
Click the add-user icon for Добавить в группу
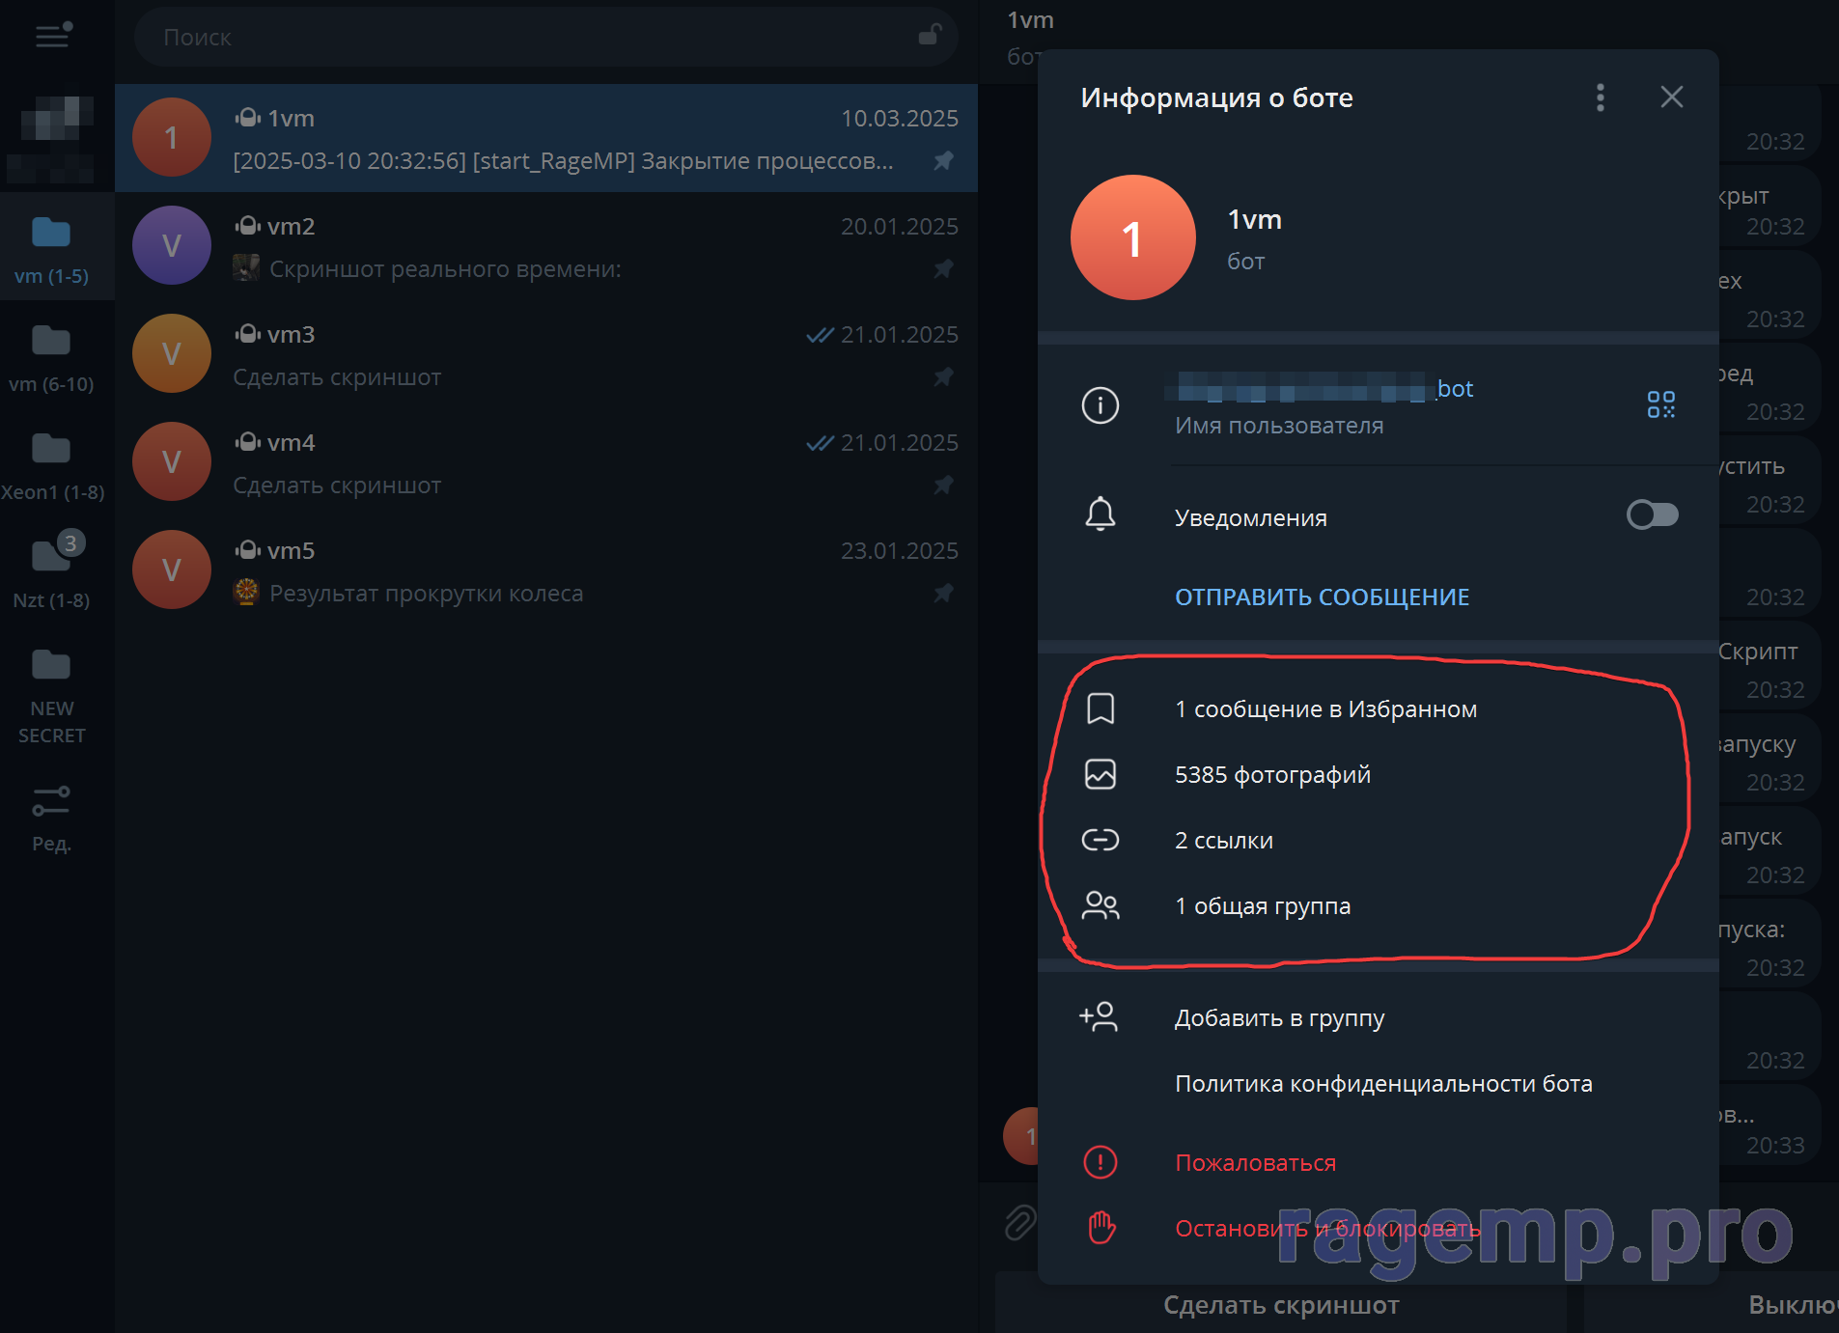(1099, 1017)
